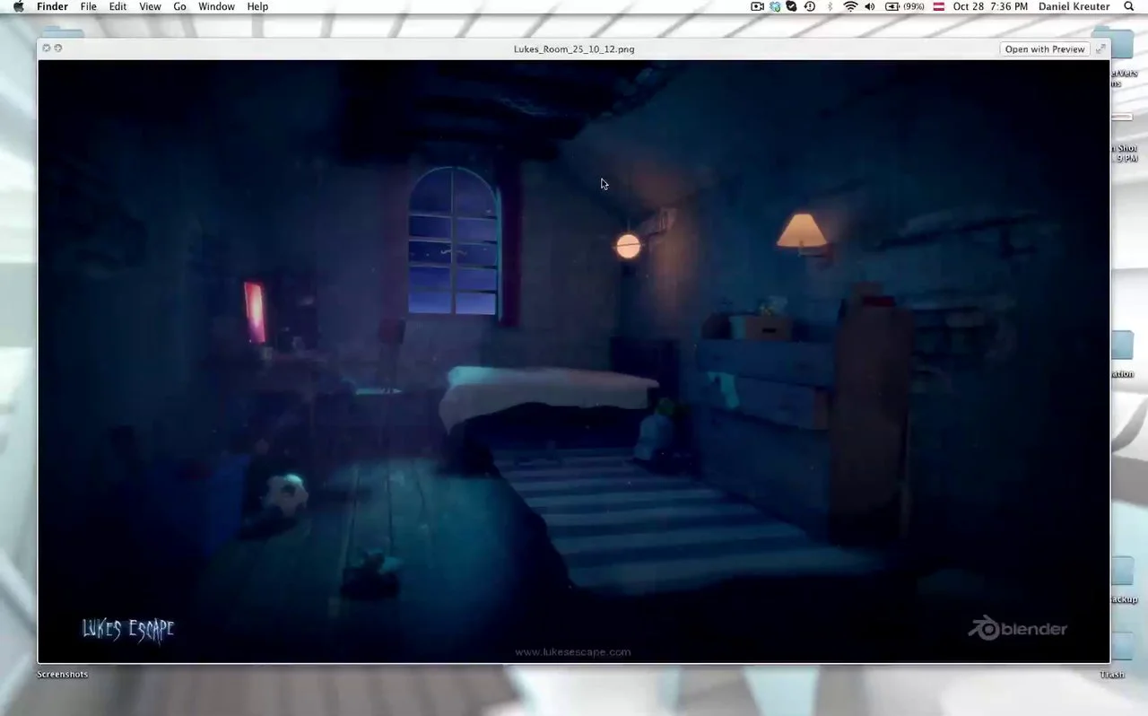This screenshot has height=716, width=1148.
Task: Open the Window menu
Action: click(x=216, y=6)
